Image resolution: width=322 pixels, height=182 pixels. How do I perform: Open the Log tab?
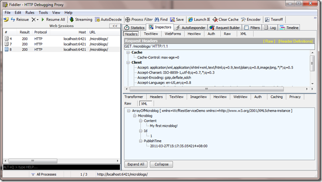click(x=270, y=27)
